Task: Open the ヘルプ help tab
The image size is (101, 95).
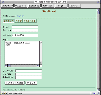Action: pyautogui.click(x=19, y=21)
